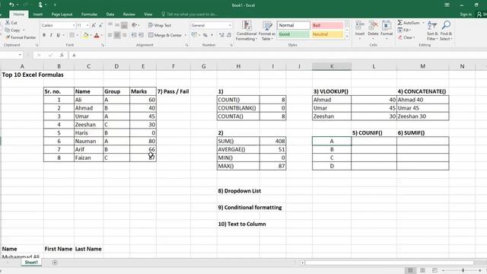The height and width of the screenshot is (274, 487).
Task: Apply the Good cell style
Action: coord(294,34)
